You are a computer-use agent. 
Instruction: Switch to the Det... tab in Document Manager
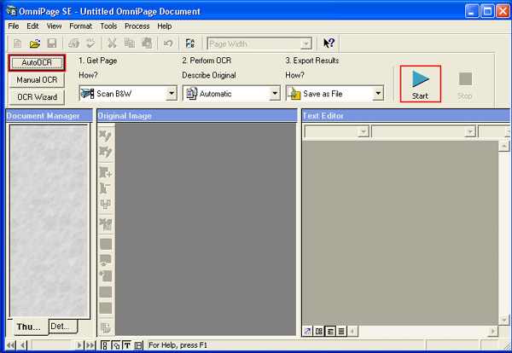[x=61, y=326]
